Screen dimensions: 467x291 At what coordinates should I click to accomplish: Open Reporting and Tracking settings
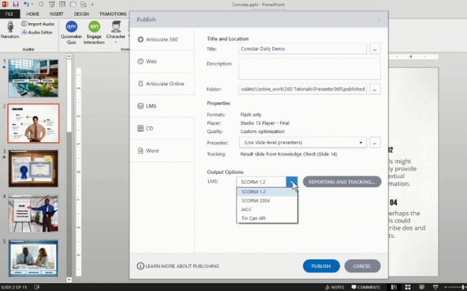[x=342, y=182]
